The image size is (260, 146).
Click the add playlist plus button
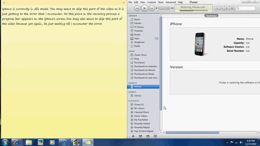click(133, 136)
